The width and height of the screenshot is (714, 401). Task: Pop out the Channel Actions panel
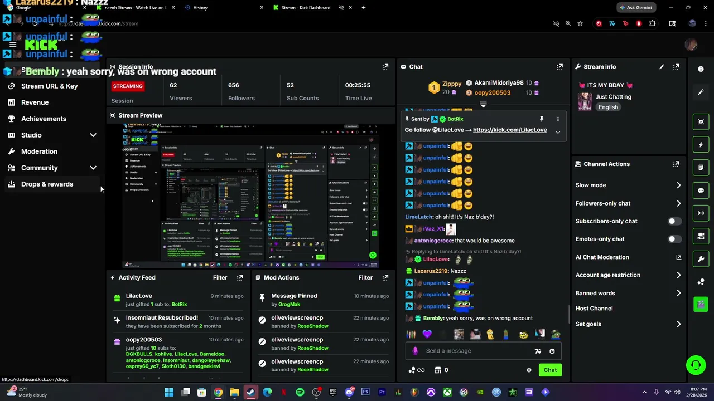(x=676, y=164)
